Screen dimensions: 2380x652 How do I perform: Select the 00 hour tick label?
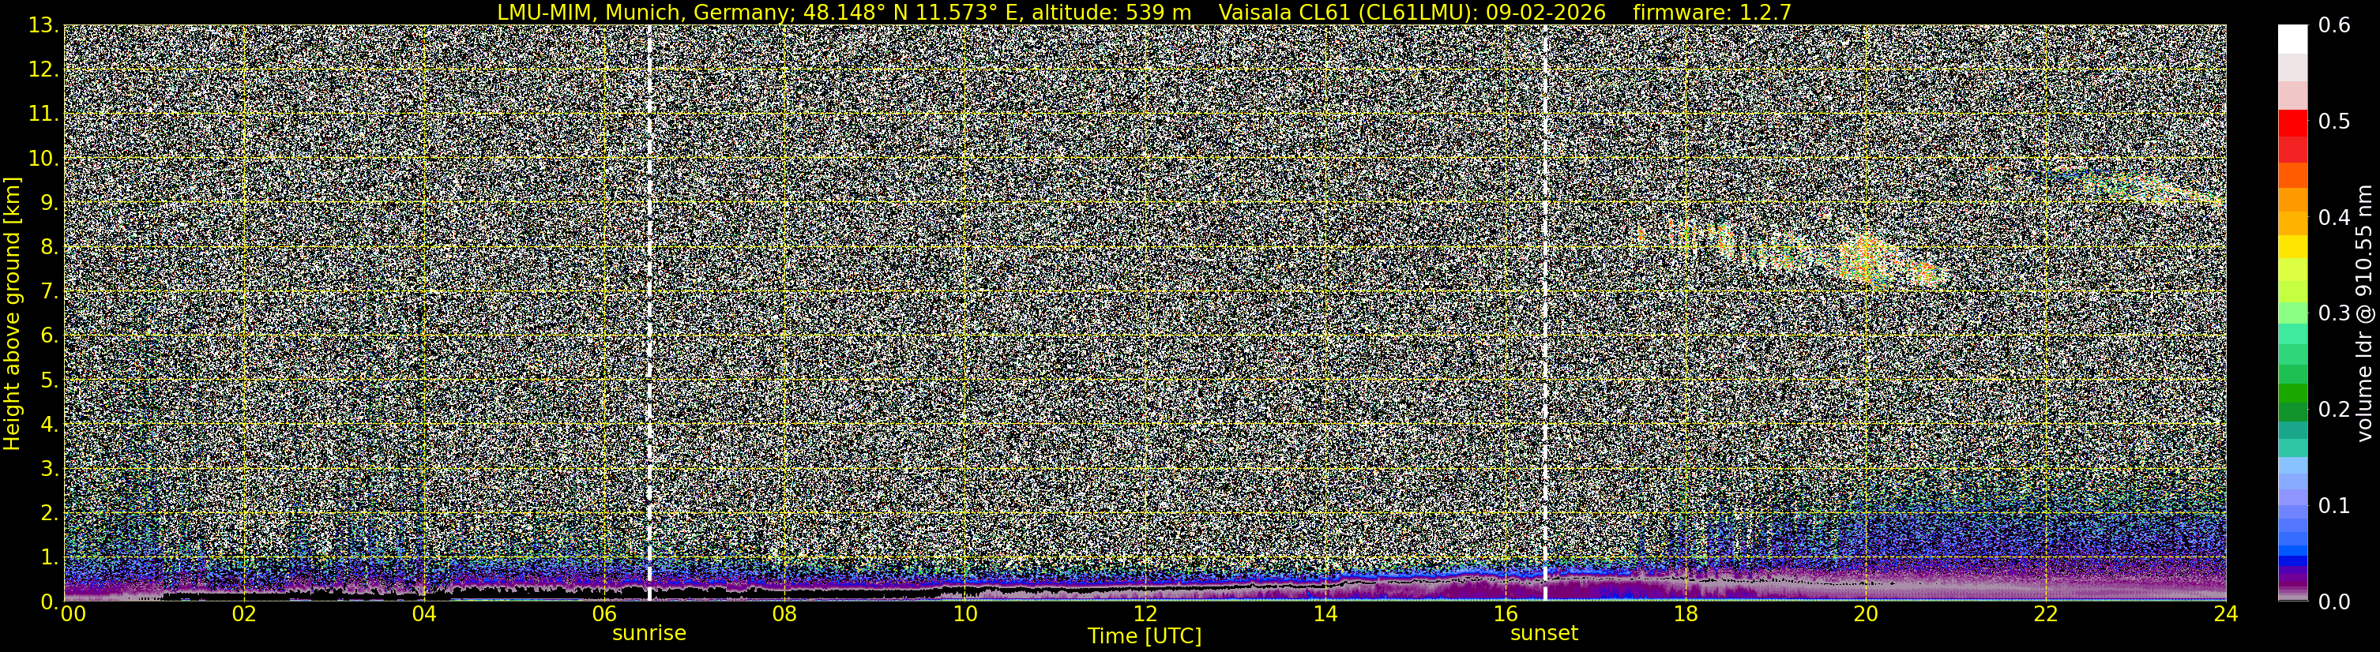coord(72,614)
